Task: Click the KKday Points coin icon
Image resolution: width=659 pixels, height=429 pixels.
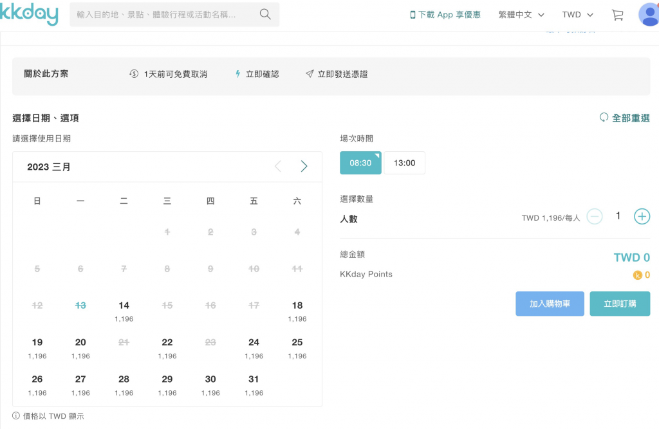Action: (x=638, y=275)
